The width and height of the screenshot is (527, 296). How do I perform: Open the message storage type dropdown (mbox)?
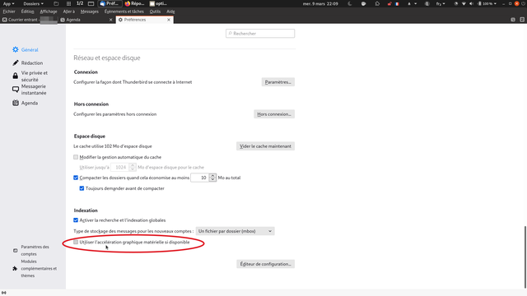click(235, 231)
